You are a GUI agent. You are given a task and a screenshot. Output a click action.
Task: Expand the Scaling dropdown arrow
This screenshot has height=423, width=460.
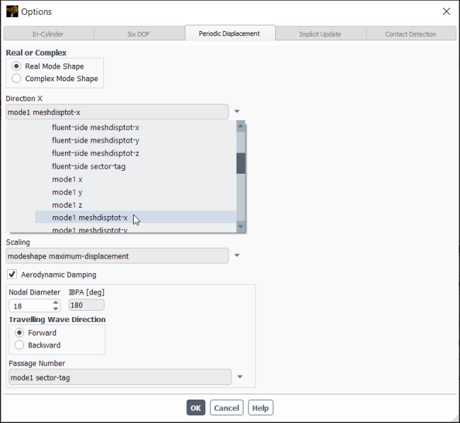(237, 255)
